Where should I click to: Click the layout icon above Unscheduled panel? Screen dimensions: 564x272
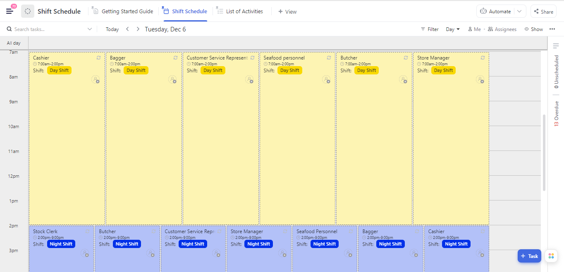tap(556, 46)
